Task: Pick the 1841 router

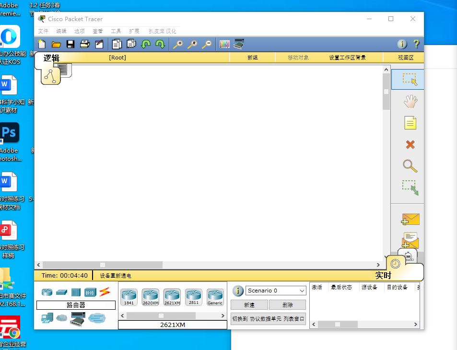Action: [129, 297]
